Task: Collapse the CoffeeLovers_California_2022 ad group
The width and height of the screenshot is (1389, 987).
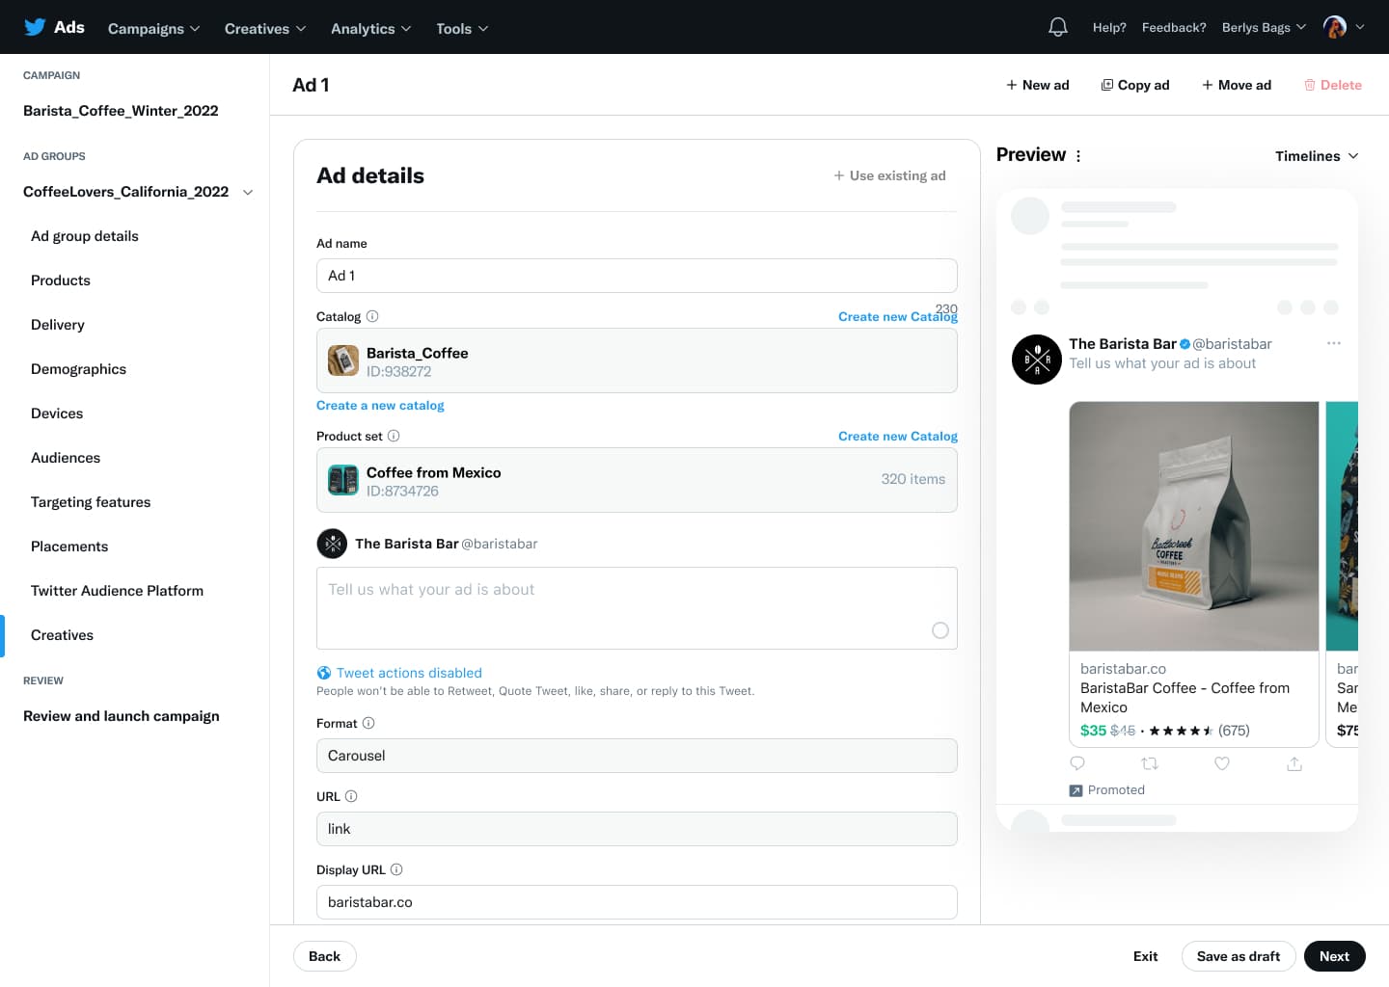Action: click(248, 192)
